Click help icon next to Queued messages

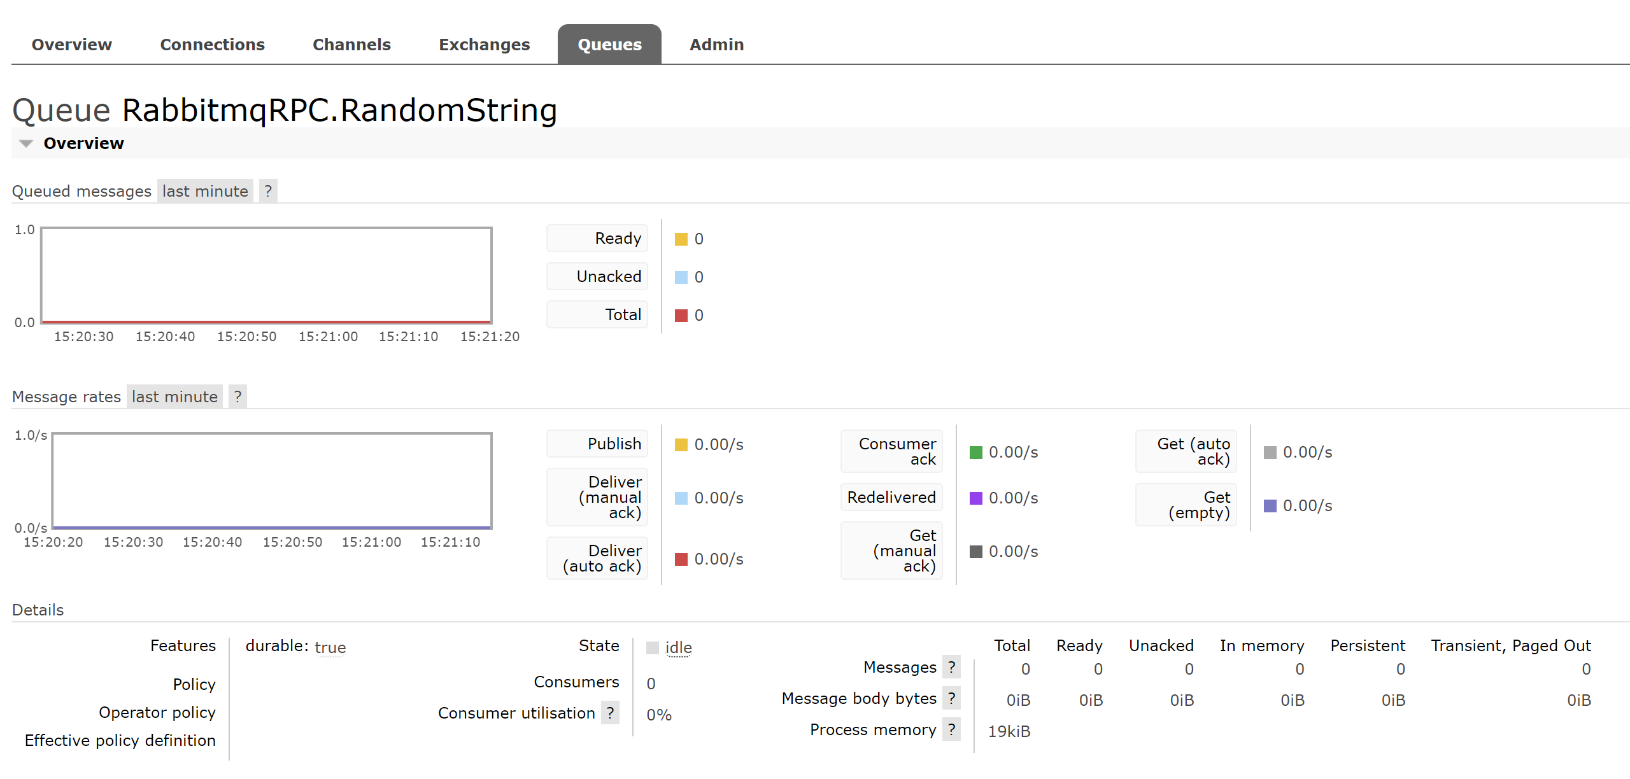click(x=268, y=191)
